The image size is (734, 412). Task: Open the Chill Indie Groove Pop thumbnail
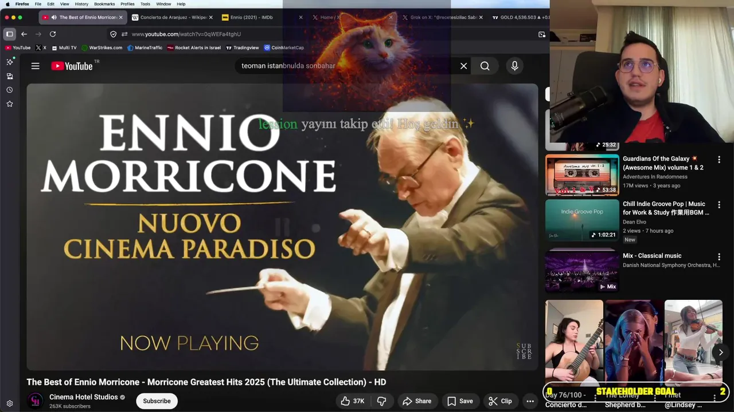coord(582,220)
